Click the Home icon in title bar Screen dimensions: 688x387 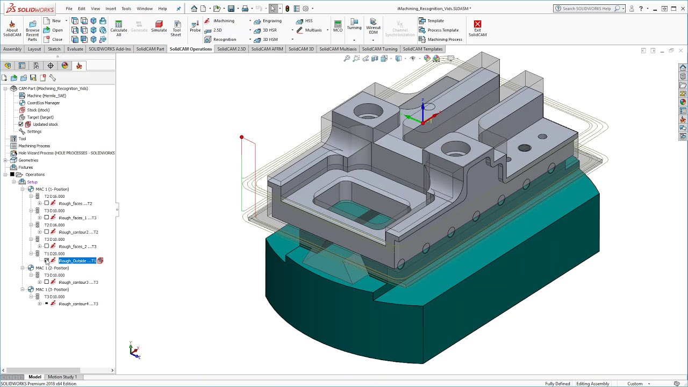[x=194, y=9]
